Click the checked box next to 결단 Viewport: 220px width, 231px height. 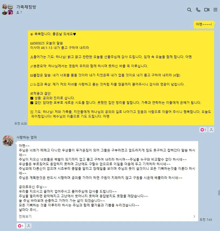click(x=32, y=103)
